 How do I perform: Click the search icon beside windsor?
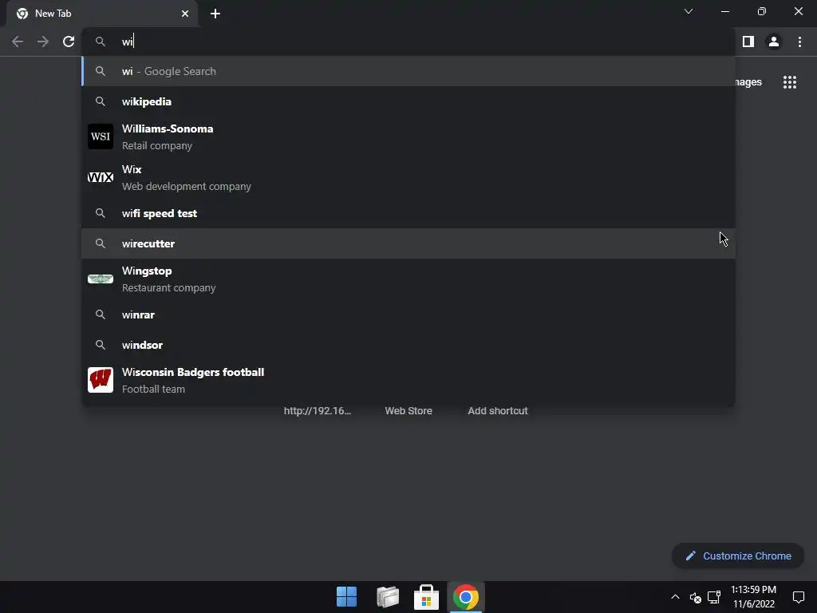click(101, 345)
